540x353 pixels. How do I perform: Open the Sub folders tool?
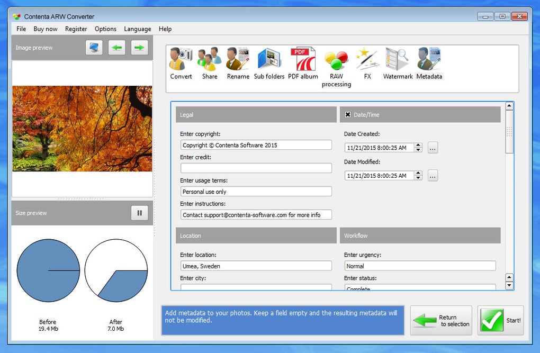pyautogui.click(x=269, y=62)
